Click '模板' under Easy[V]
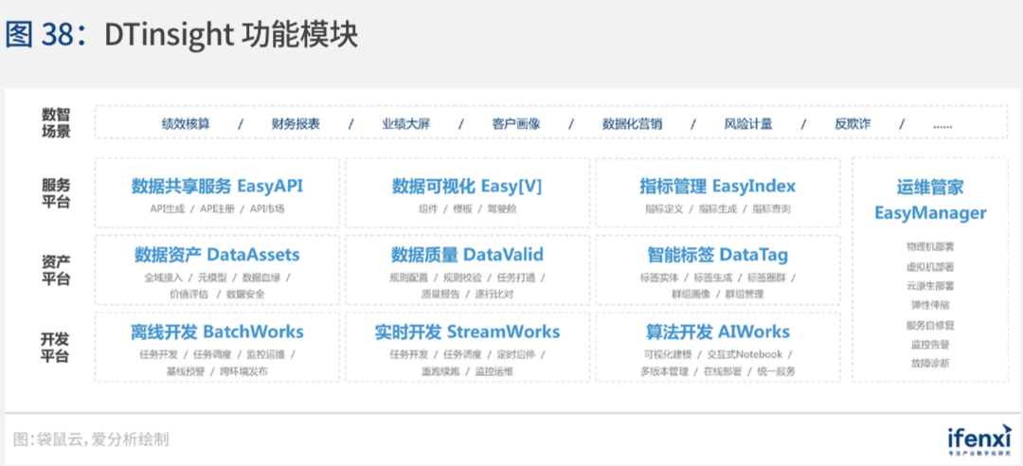This screenshot has width=1023, height=466. [462, 209]
